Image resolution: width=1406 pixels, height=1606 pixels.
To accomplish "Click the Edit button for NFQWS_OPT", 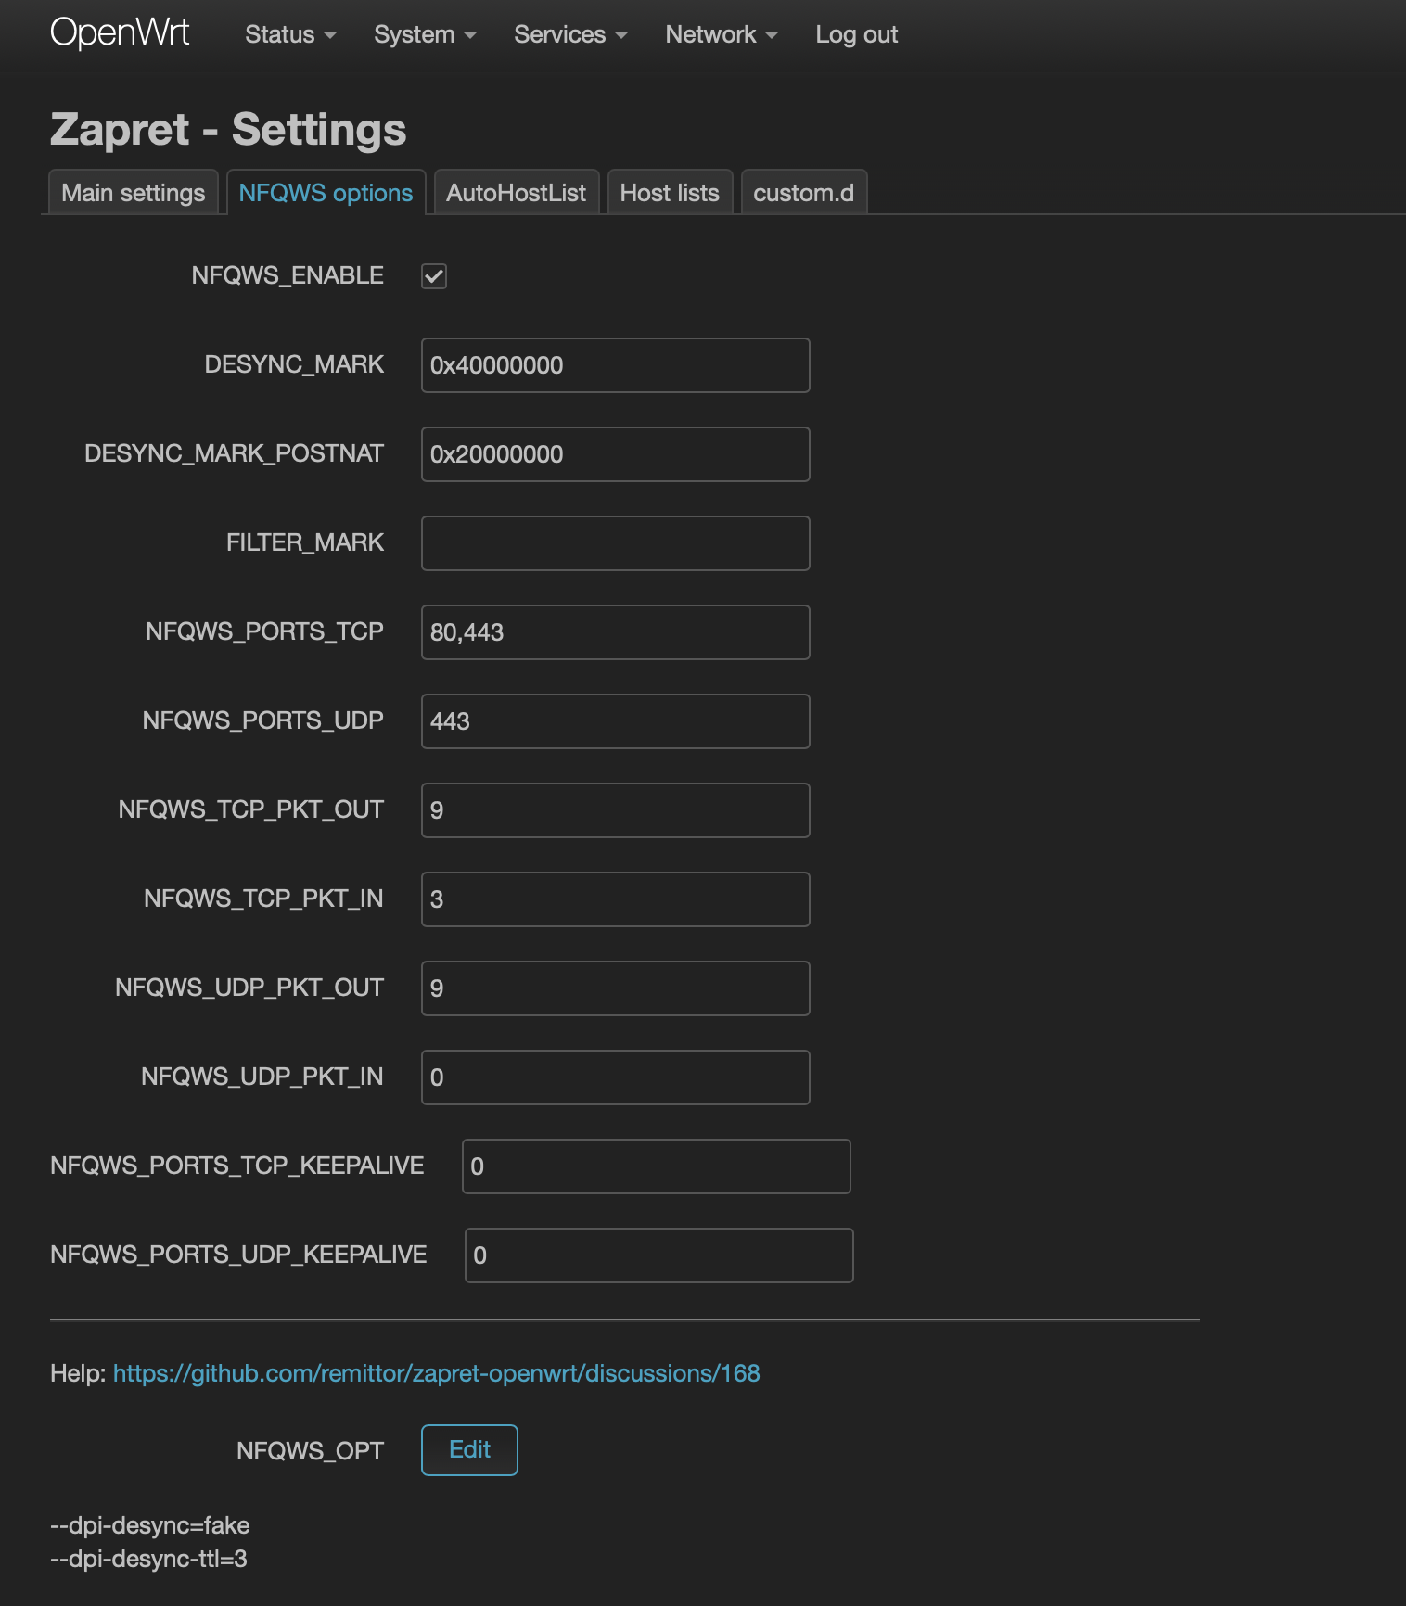I will pos(469,1450).
